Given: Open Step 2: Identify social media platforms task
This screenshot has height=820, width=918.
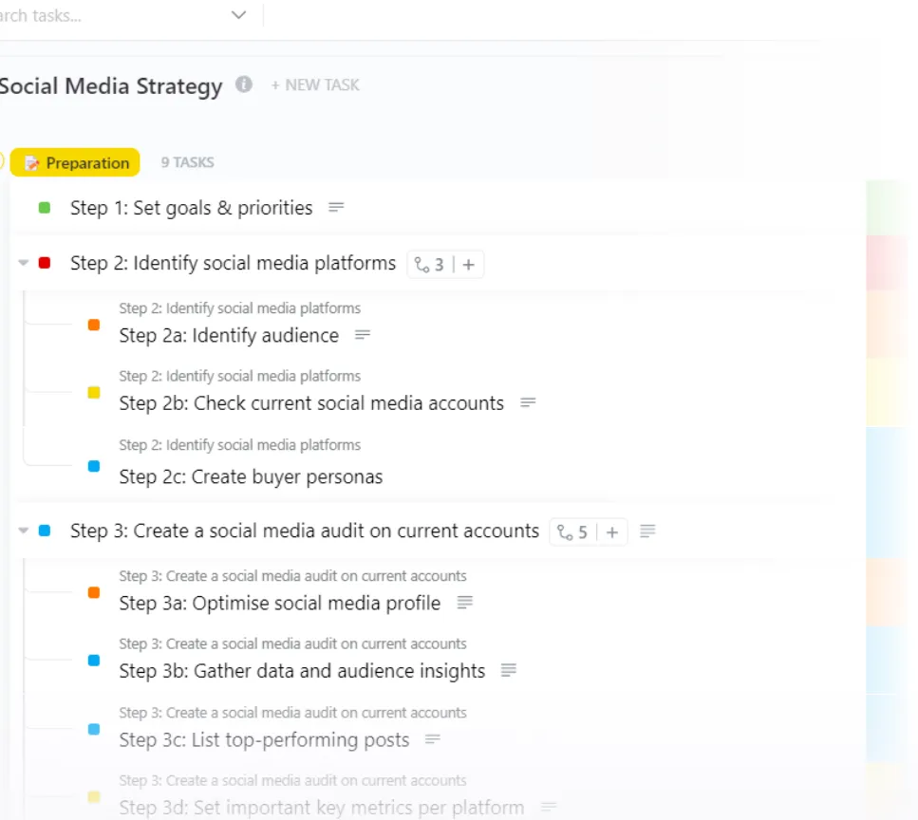Looking at the screenshot, I should [x=233, y=264].
